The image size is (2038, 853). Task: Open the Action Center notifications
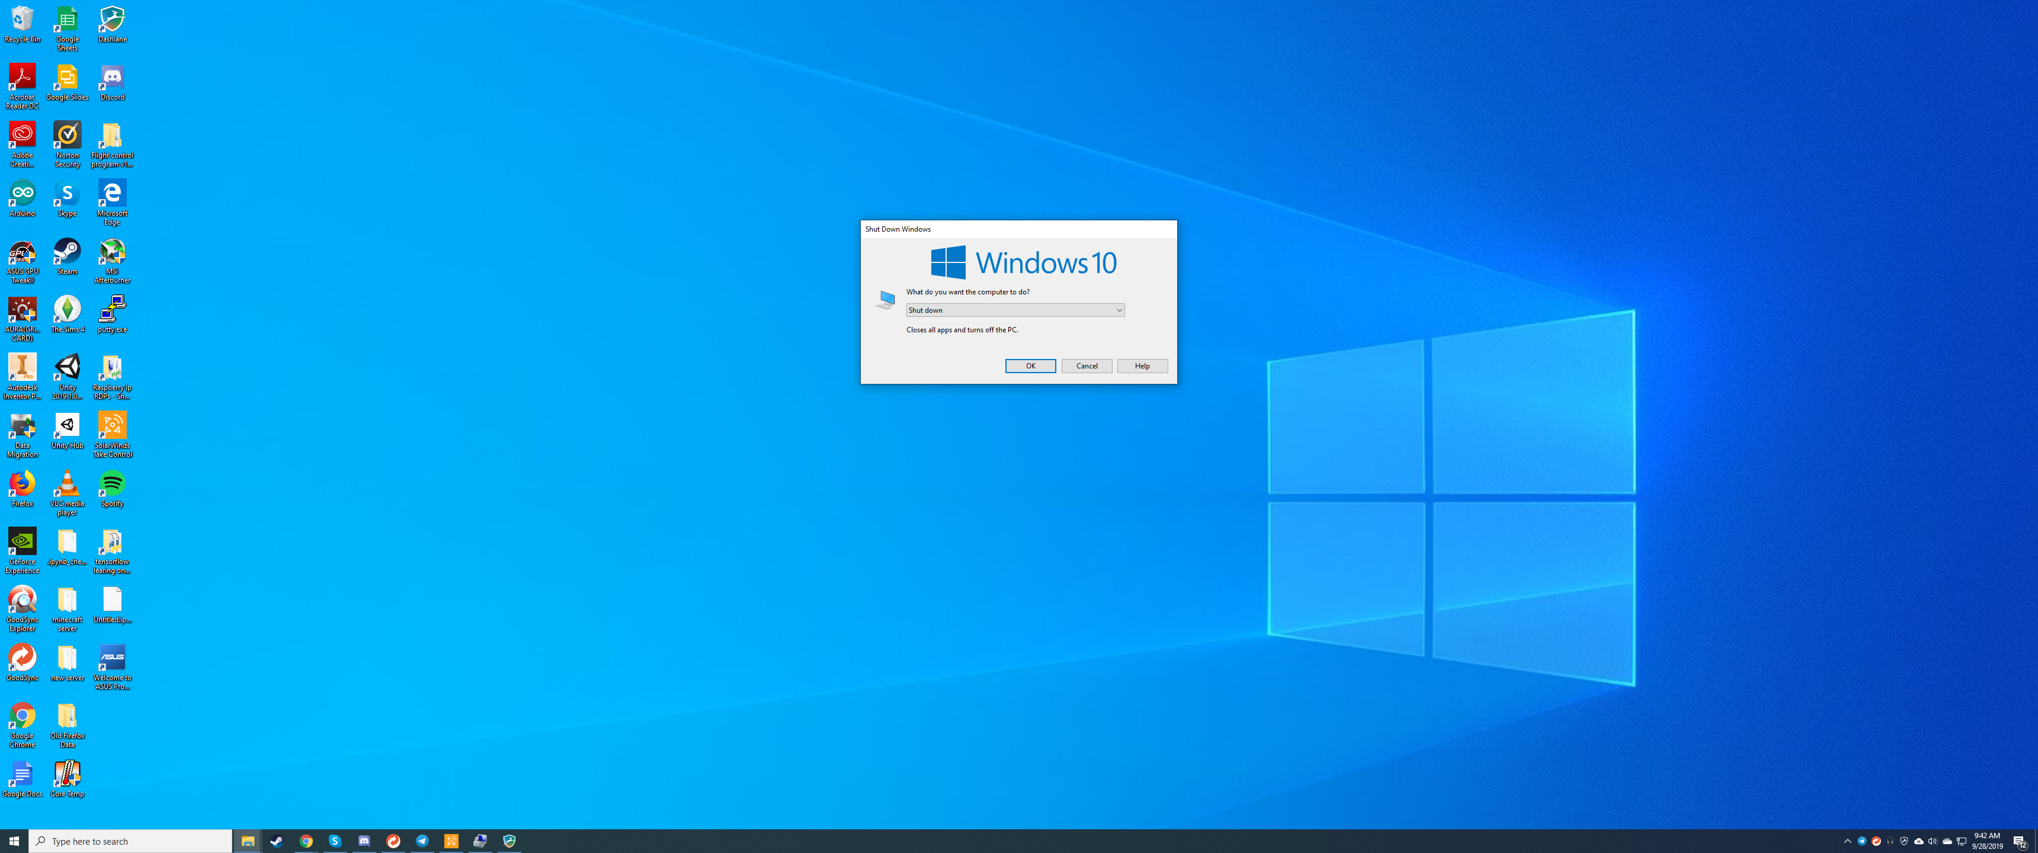2020,841
